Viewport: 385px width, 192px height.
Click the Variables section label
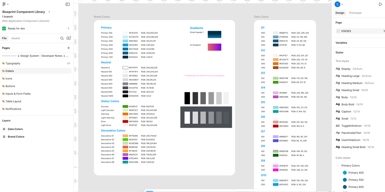click(x=341, y=43)
